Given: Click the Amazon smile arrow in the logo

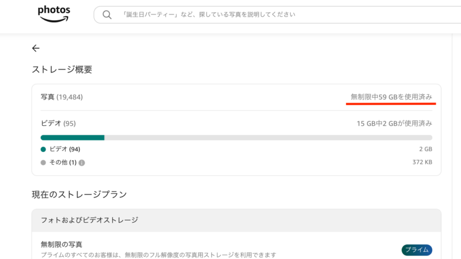Looking at the screenshot, I should [54, 18].
